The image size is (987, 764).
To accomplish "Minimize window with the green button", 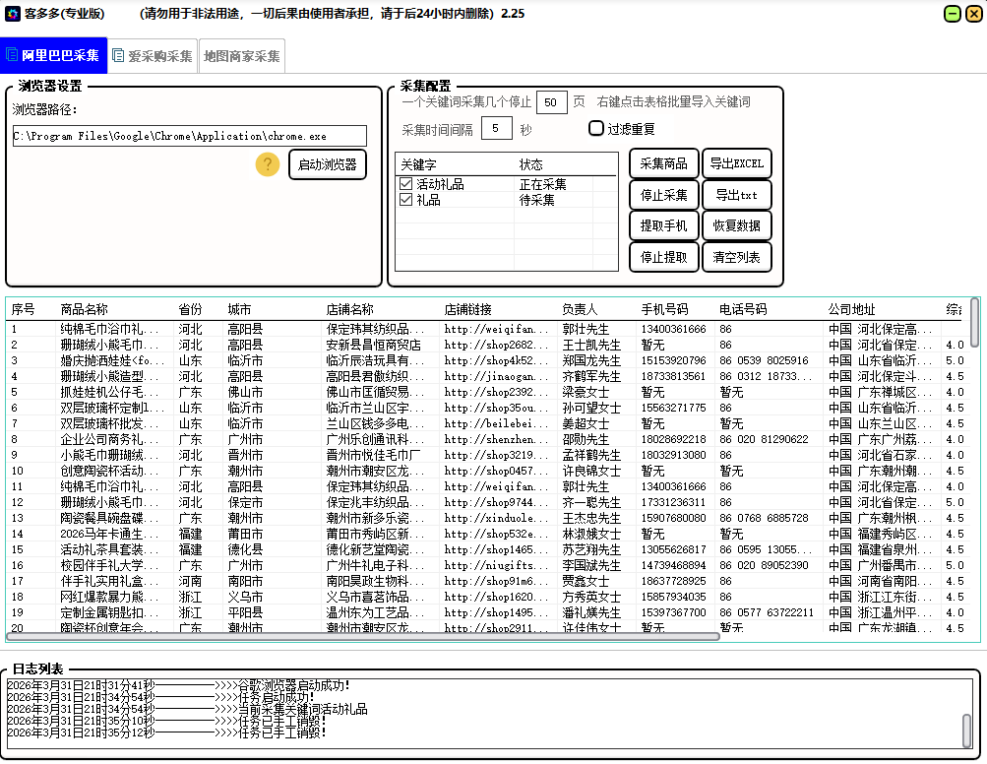I will coord(952,14).
